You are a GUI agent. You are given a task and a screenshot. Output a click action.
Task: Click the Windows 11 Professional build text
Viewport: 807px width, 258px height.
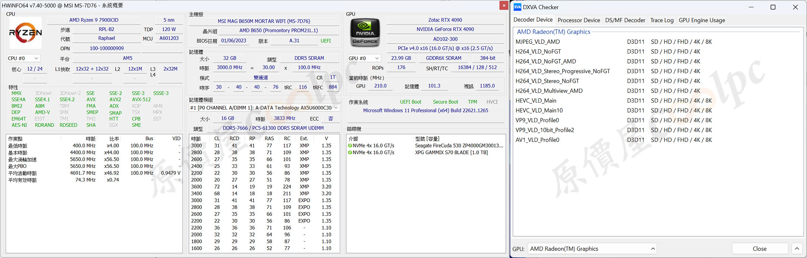pos(425,110)
